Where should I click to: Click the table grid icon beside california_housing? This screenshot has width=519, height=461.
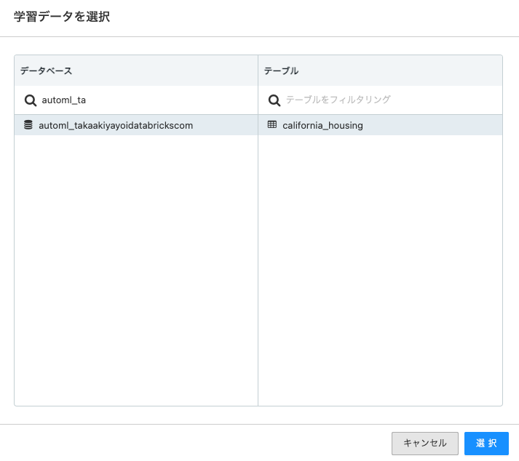(272, 125)
